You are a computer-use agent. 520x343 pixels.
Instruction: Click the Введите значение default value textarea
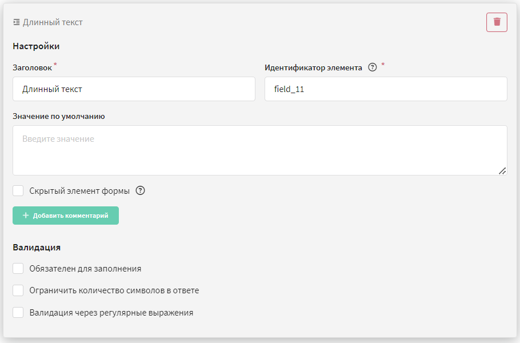(259, 150)
